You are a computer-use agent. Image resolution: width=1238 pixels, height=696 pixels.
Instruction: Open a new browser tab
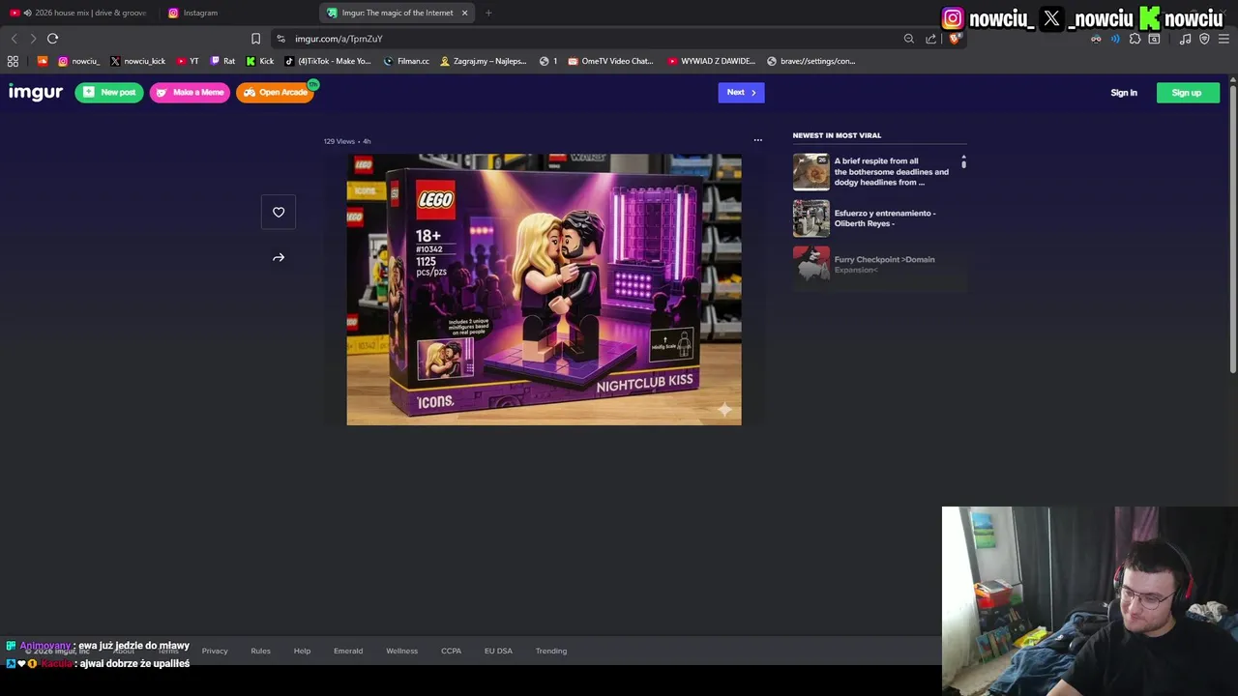pos(488,13)
